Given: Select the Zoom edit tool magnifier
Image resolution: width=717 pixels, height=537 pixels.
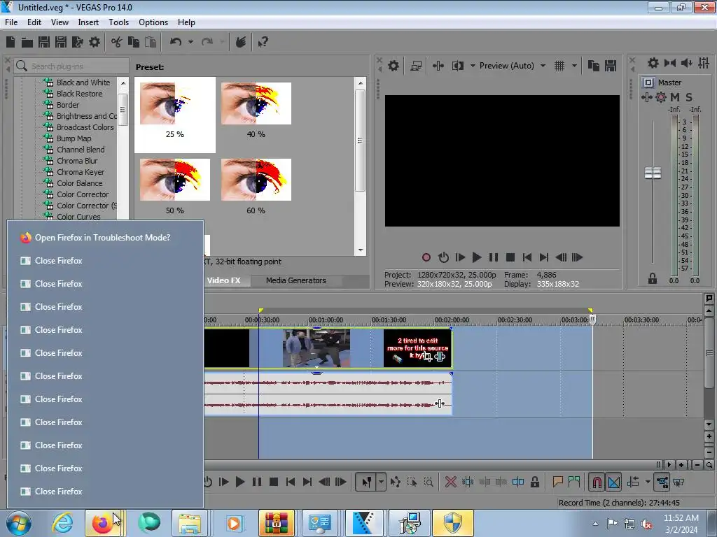Looking at the screenshot, I should pyautogui.click(x=429, y=482).
